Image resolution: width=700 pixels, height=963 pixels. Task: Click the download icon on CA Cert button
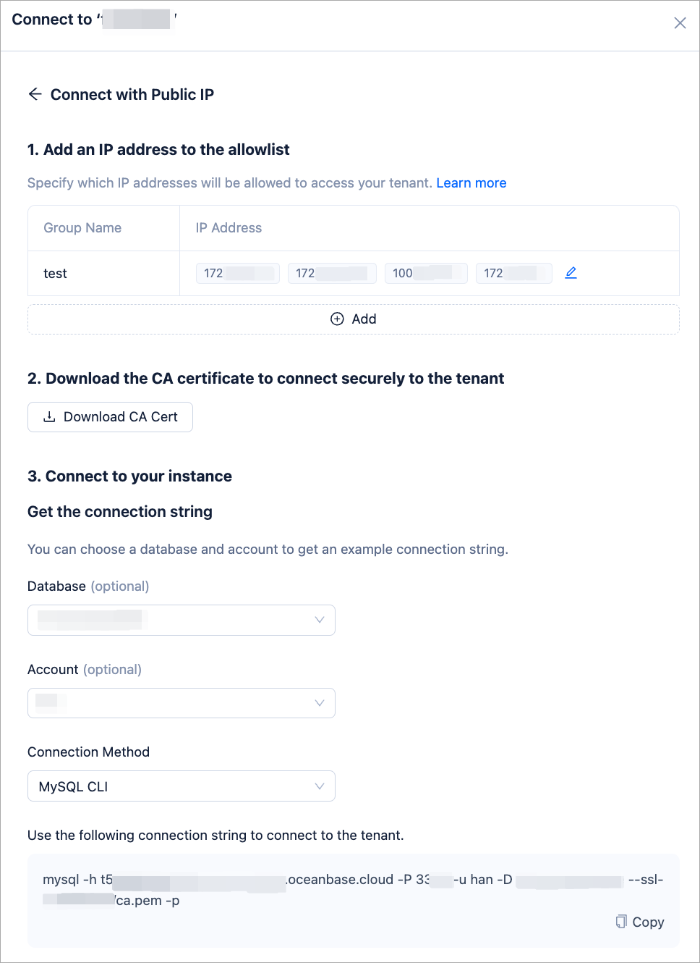click(x=49, y=417)
